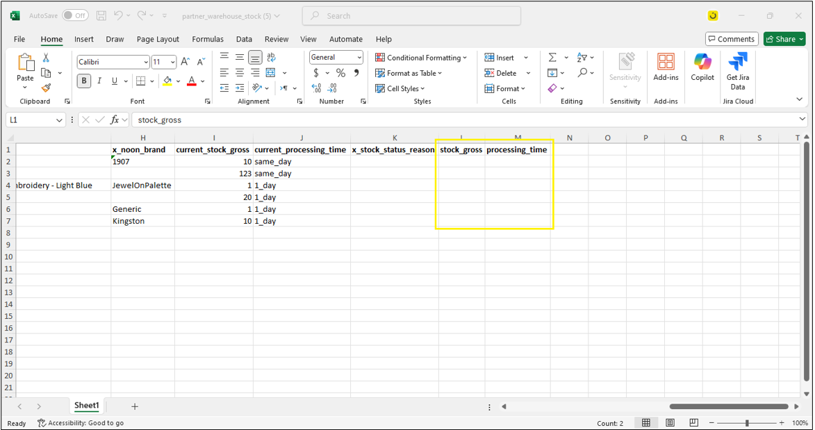Click the zoom level slider
This screenshot has height=430, width=815.
coord(747,423)
